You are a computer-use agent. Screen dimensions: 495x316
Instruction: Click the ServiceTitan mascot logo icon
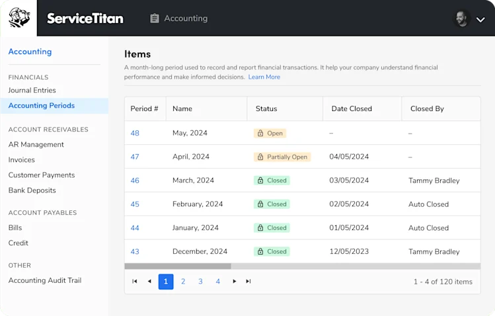click(19, 18)
